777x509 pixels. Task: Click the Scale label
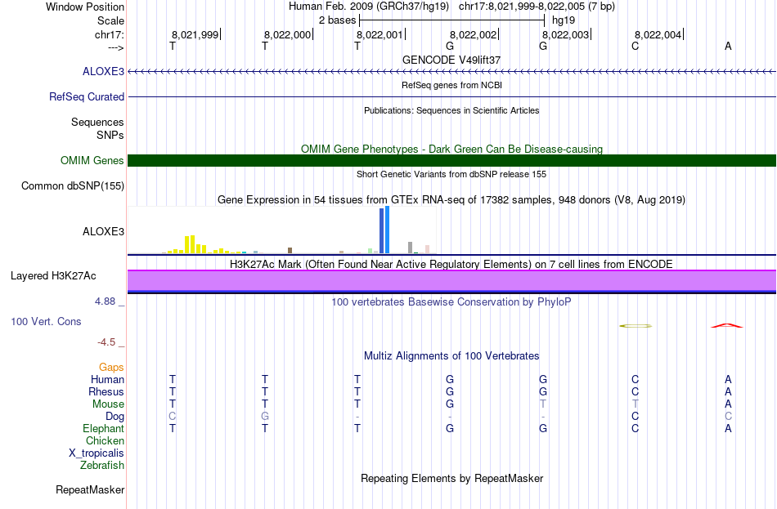click(110, 20)
